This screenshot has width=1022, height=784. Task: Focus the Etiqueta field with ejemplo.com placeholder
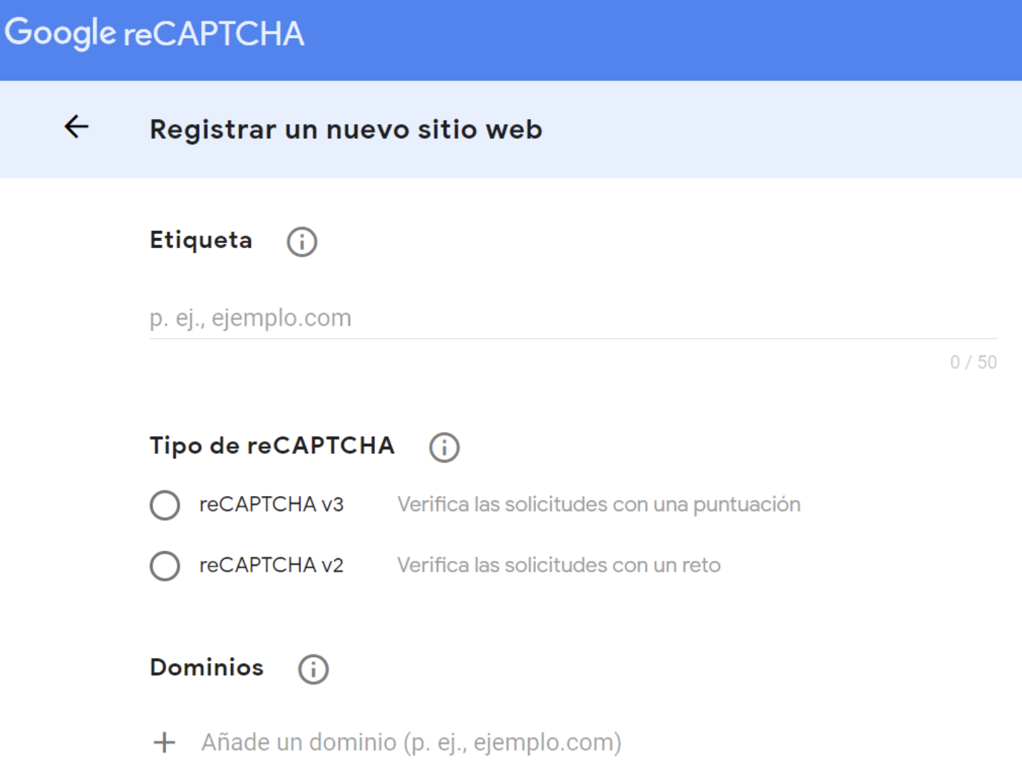tap(573, 318)
